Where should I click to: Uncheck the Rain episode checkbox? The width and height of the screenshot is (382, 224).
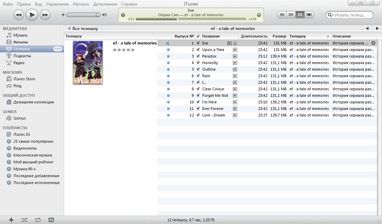pyautogui.click(x=198, y=76)
